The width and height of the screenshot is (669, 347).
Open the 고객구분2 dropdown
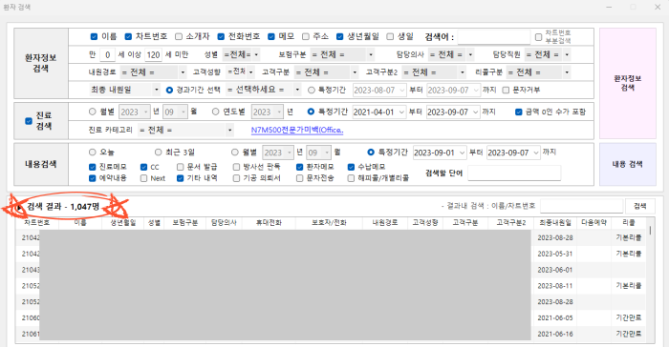pos(434,72)
